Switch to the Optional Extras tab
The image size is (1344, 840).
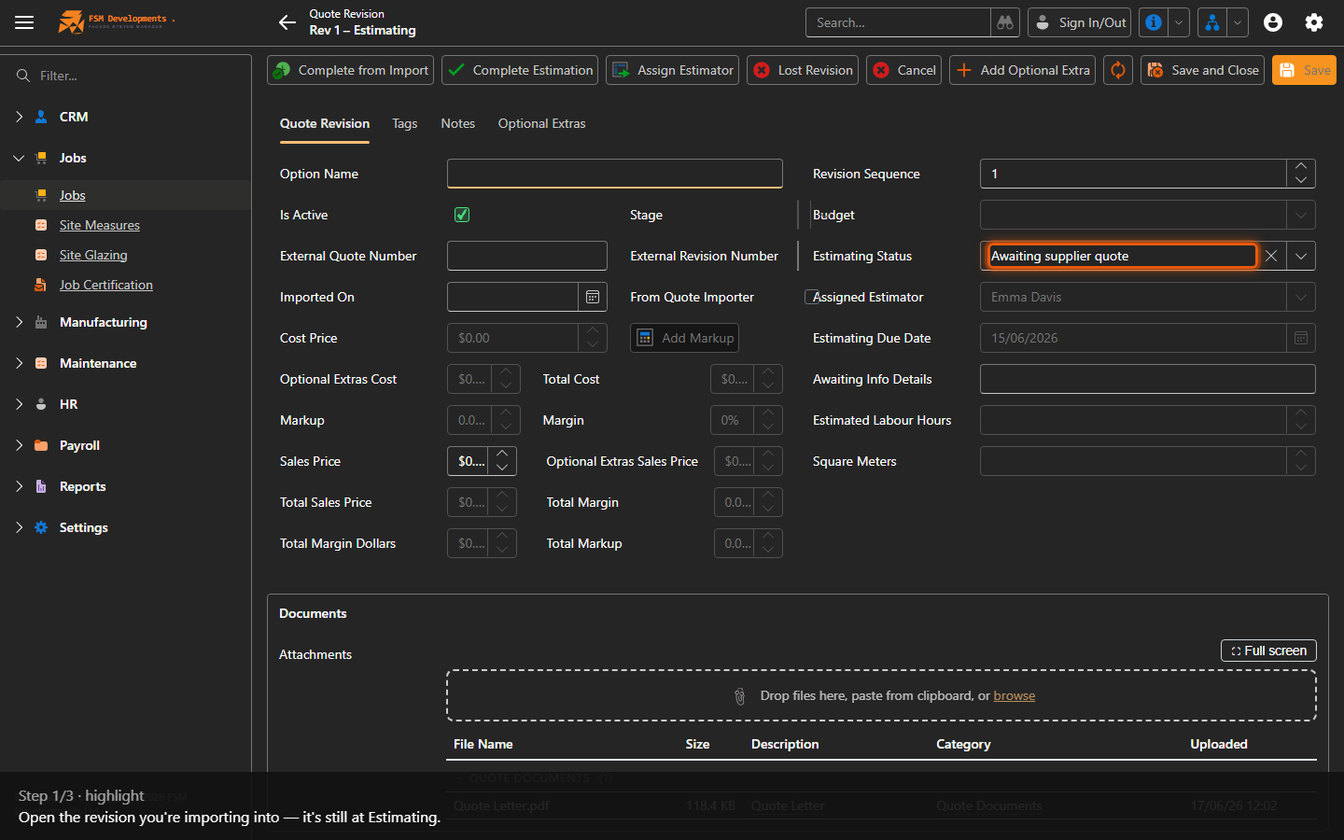(x=541, y=123)
